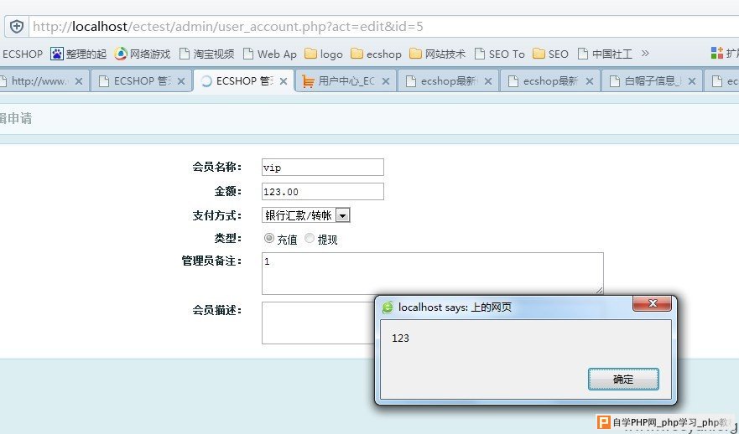The image size is (739, 434).
Task: Switch to the first ecshop最新 tab
Action: pyautogui.click(x=448, y=81)
